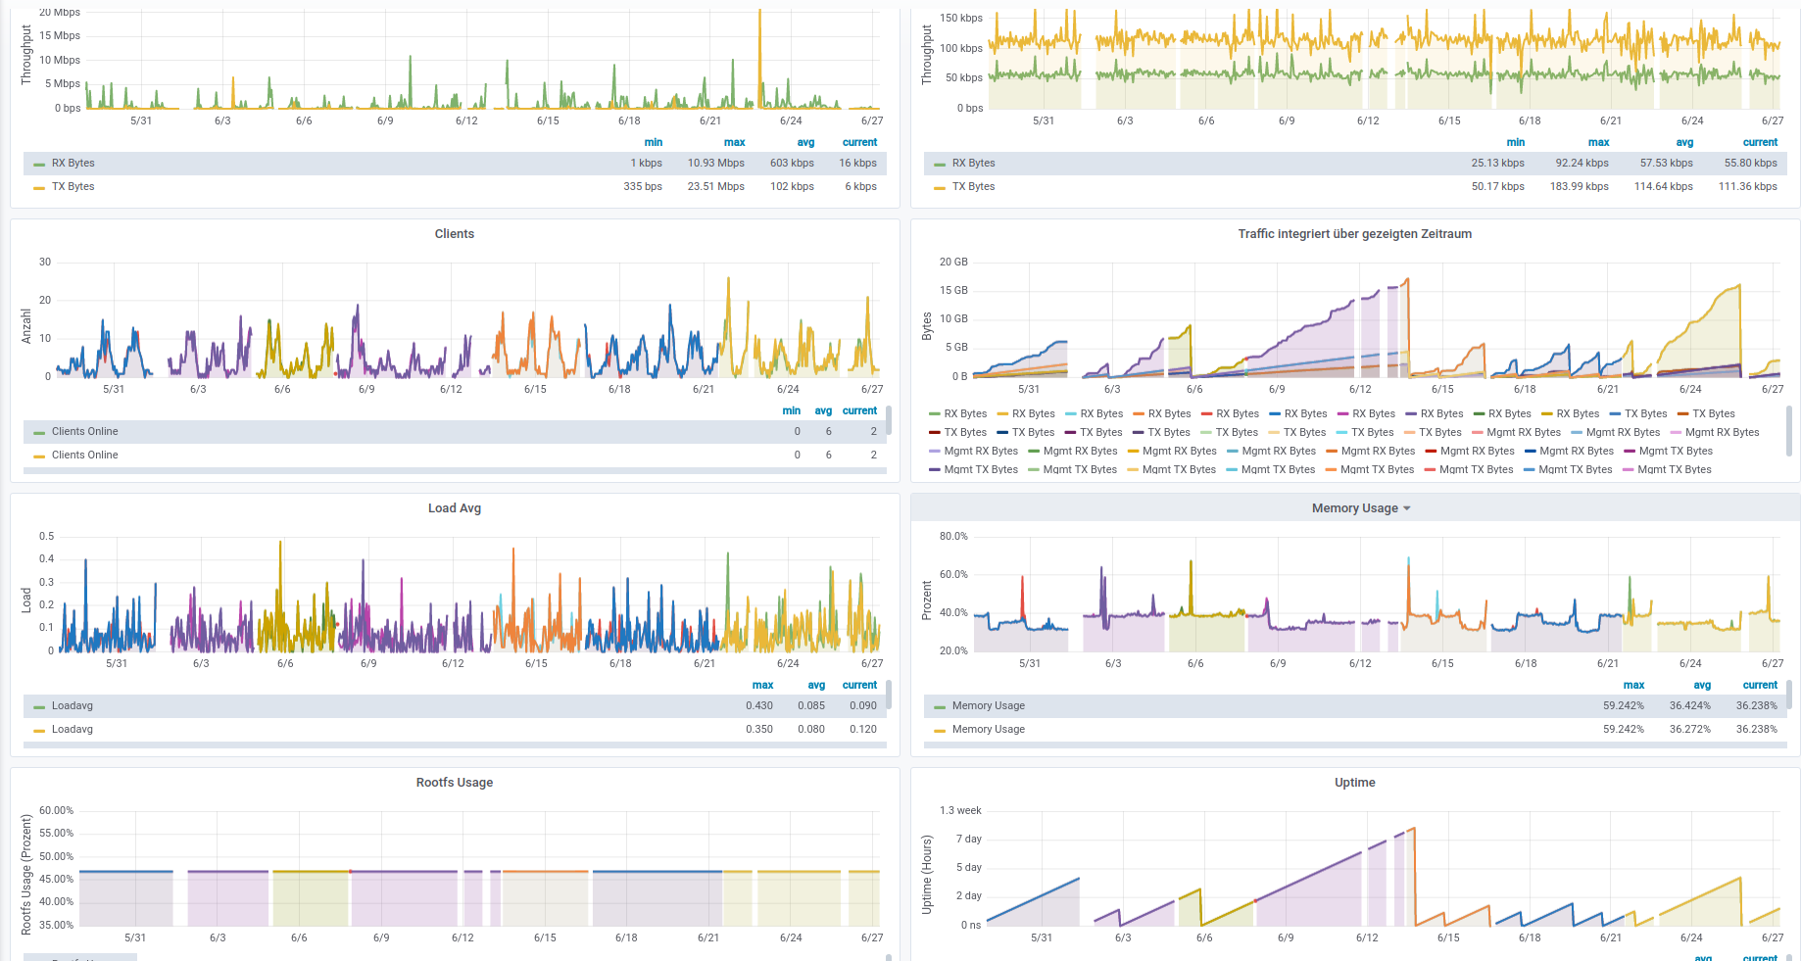The width and height of the screenshot is (1801, 961).
Task: Click green swatch of Memory Usage 36.424% row
Action: 940,707
